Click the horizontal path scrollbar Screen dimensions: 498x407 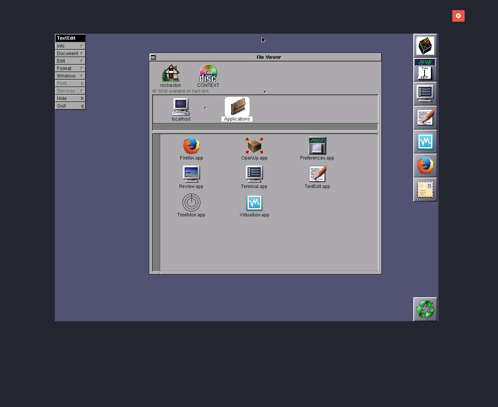(x=265, y=127)
